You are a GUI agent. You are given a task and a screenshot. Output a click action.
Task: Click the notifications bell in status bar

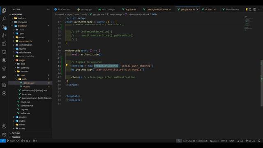click(x=259, y=141)
